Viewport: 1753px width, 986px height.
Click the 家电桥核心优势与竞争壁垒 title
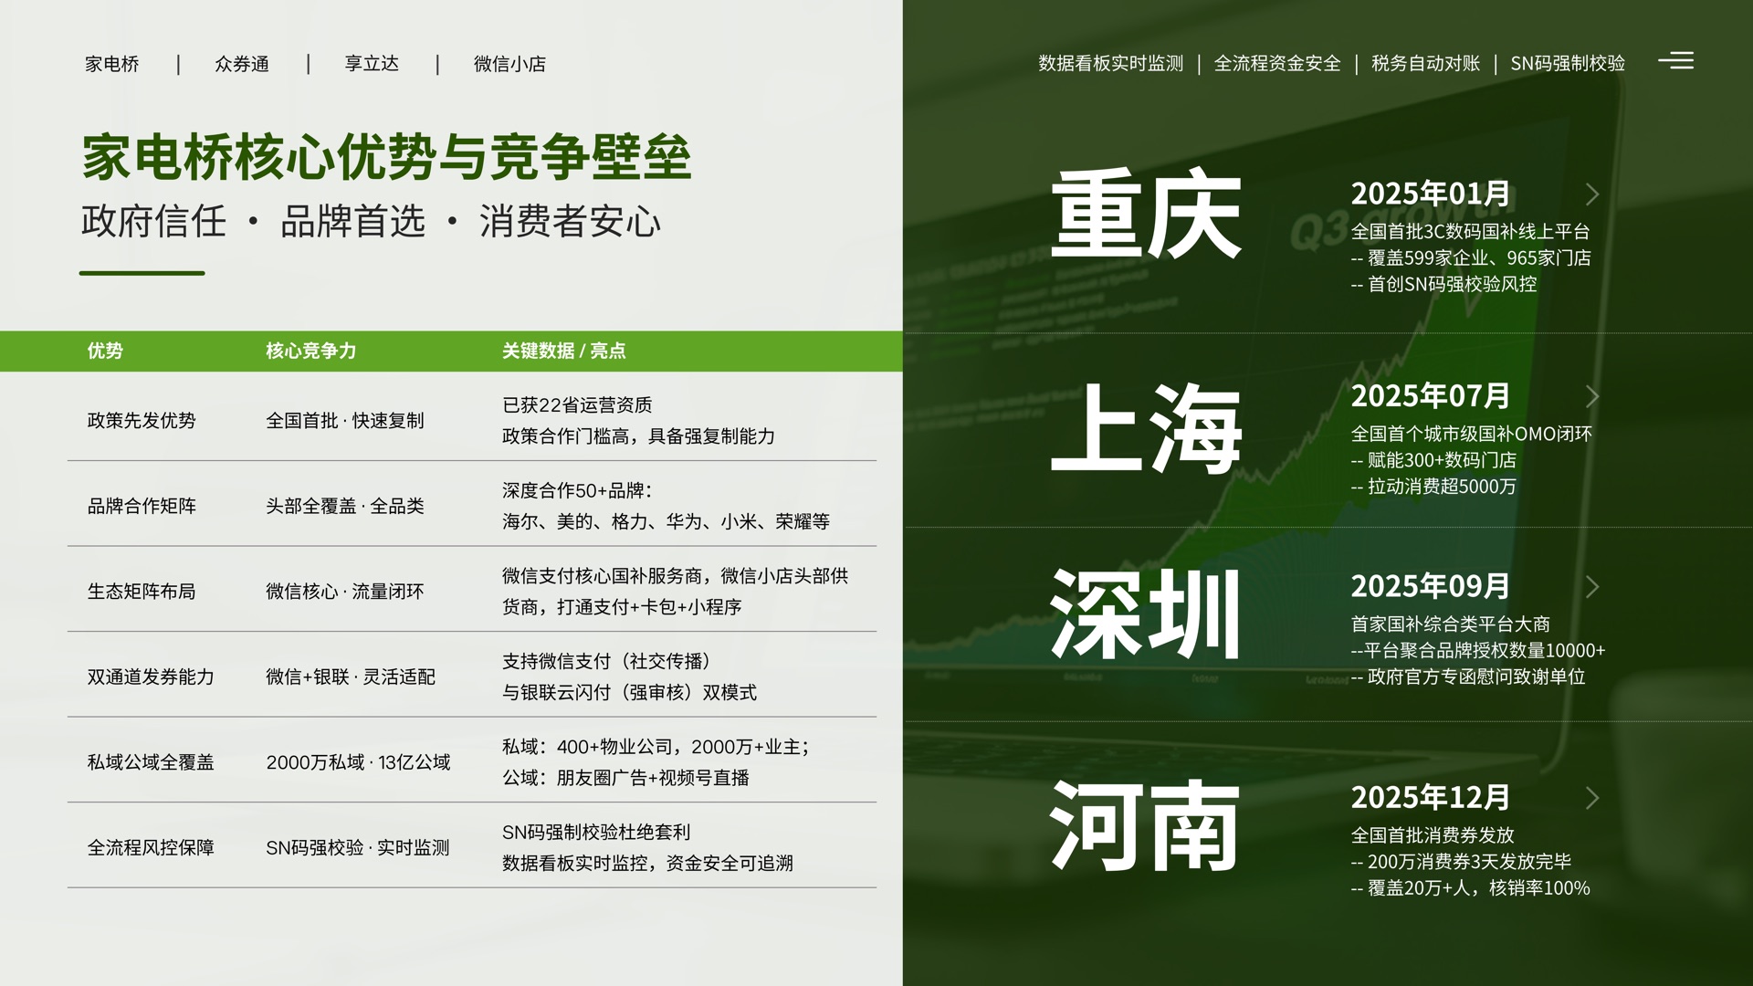coord(386,157)
